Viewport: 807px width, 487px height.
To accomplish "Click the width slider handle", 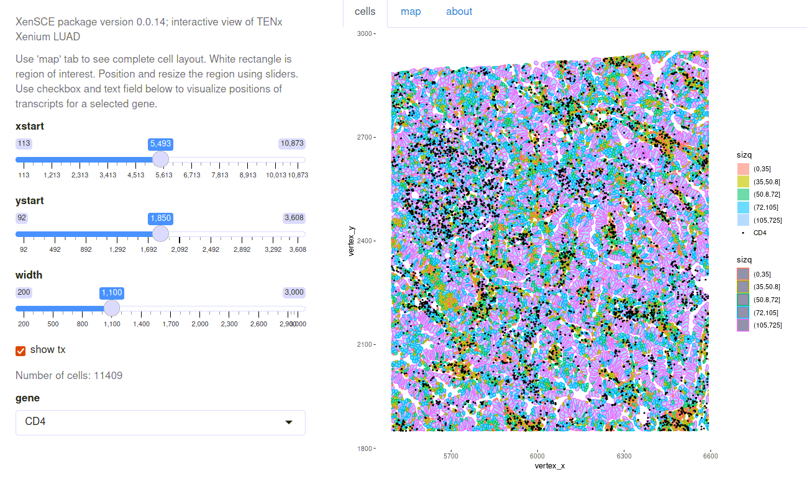I will click(112, 308).
